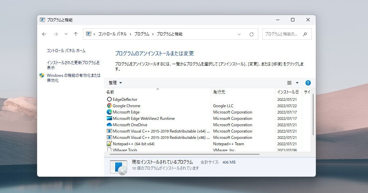The height and width of the screenshot is (193, 368).
Task: Click 2022/07/22 install date of Chrome
Action: pos(287,106)
